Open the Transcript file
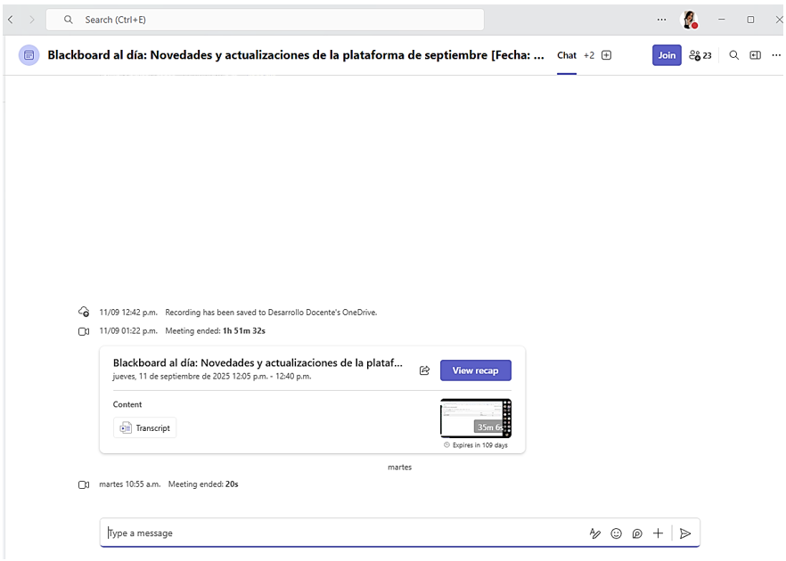Screen dimensions: 786x561 point(144,428)
